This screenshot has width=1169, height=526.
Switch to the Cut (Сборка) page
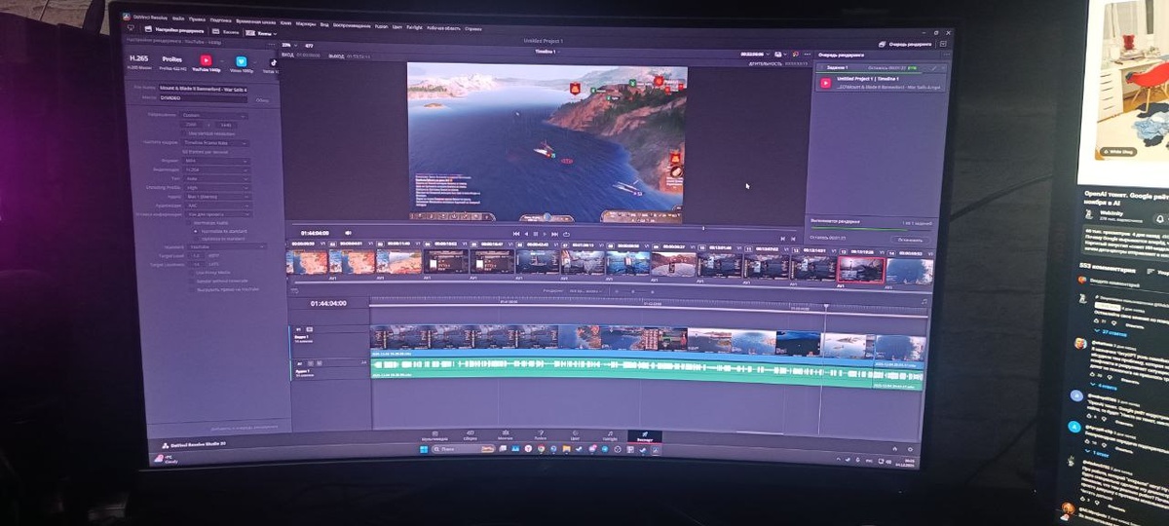tap(471, 435)
